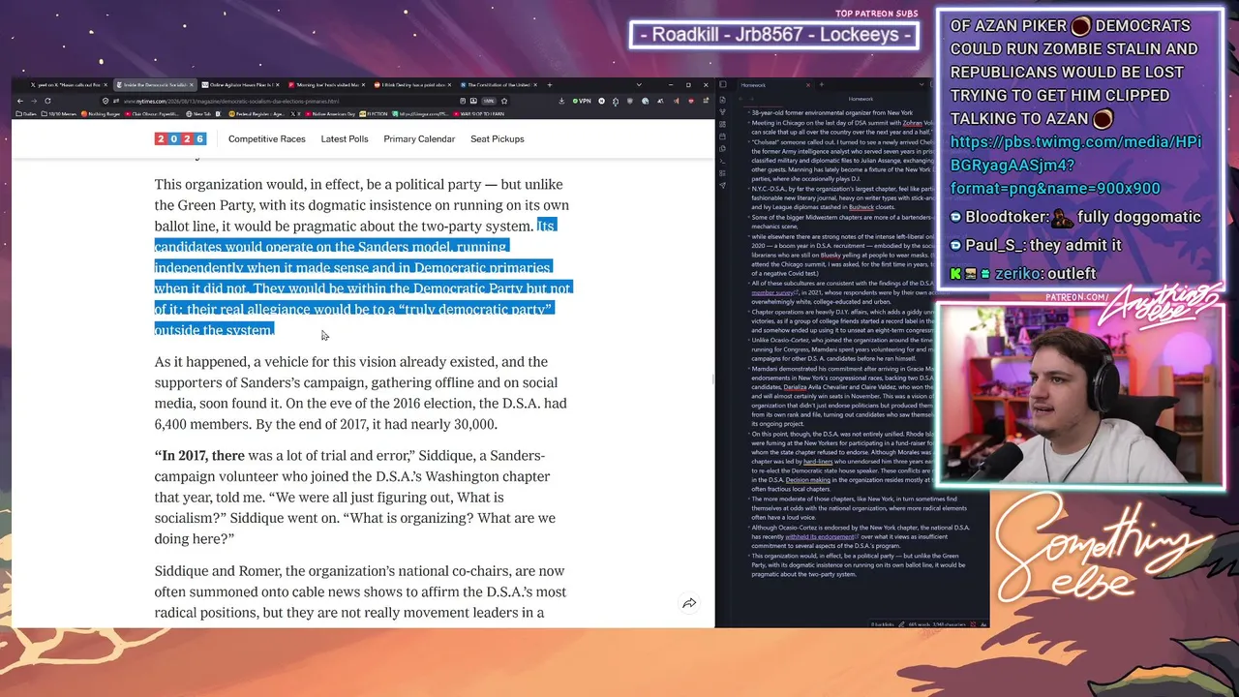Open Obsidian canvas icon in ribbon

(x=722, y=124)
